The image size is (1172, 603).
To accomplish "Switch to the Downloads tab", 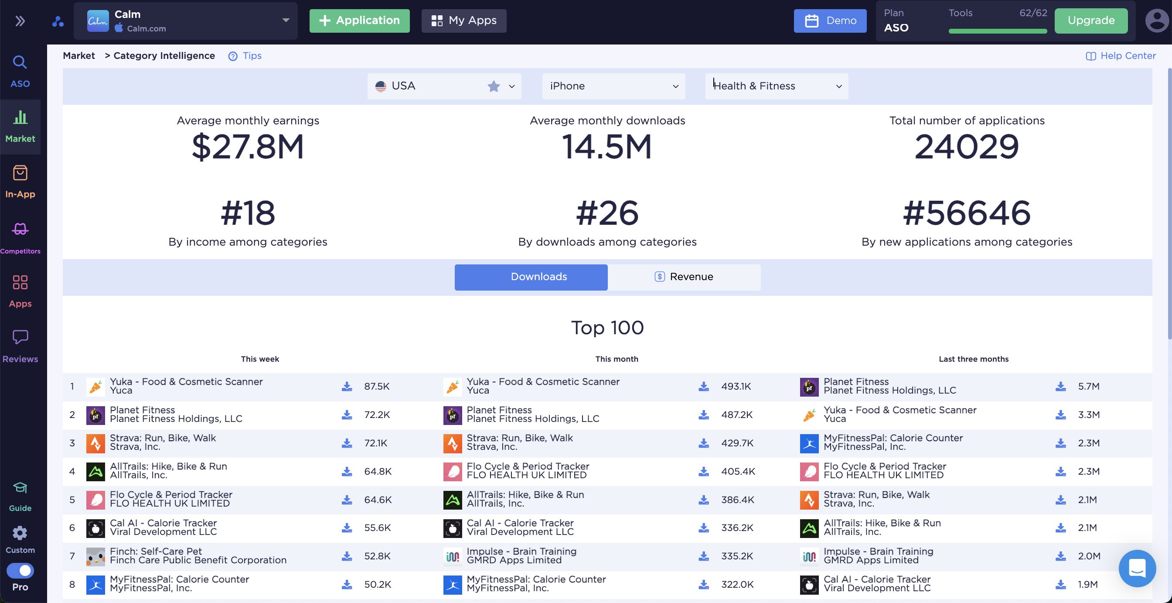I will point(531,277).
